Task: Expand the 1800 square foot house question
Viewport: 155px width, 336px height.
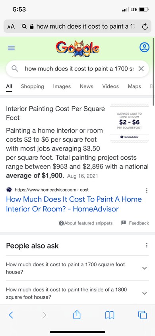Action: [x=77, y=293]
